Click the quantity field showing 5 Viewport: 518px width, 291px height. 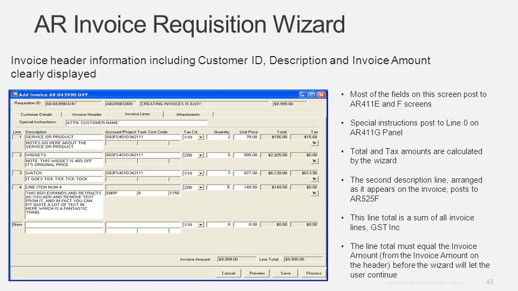coord(219,155)
